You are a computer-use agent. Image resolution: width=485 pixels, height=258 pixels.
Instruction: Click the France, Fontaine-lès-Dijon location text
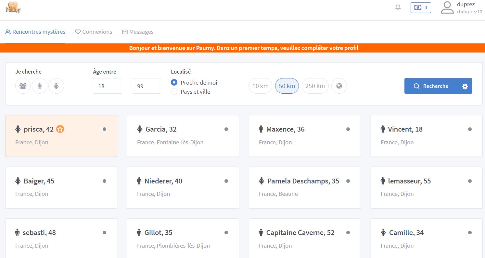click(x=170, y=142)
